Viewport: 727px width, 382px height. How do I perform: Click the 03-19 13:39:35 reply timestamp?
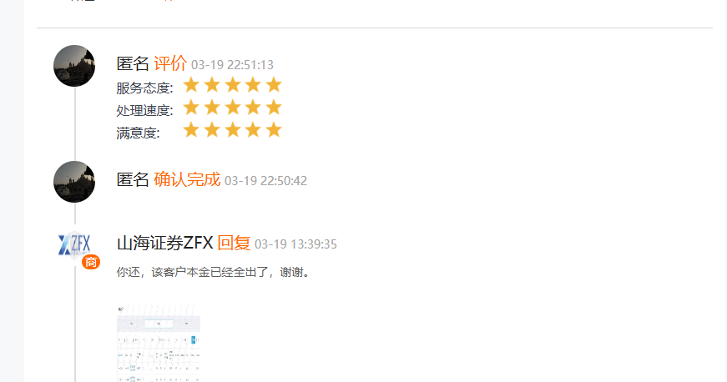pos(295,244)
